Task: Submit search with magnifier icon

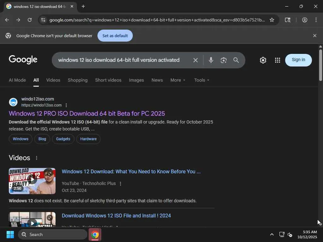Action: coord(236,60)
